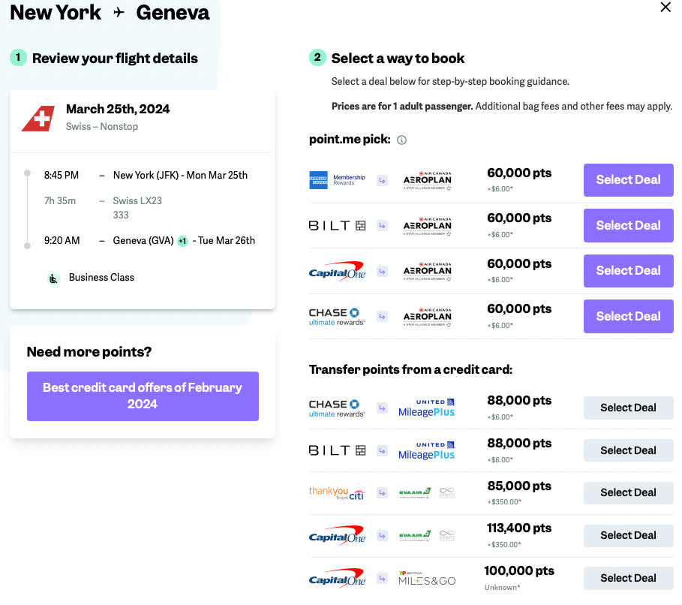The width and height of the screenshot is (682, 605).
Task: Click Capital One logo in the 100,000 pts row
Action: 337,578
